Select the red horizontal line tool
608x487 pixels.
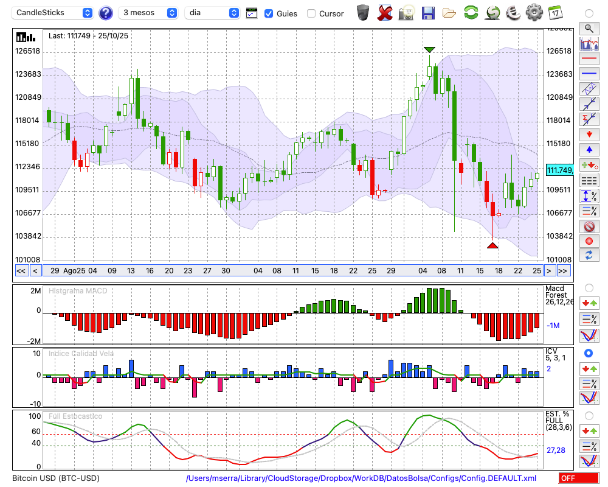pyautogui.click(x=589, y=59)
